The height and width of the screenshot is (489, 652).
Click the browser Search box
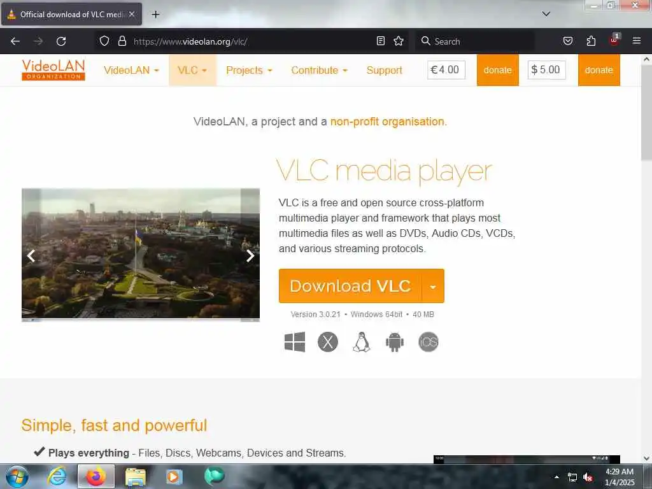pyautogui.click(x=474, y=41)
